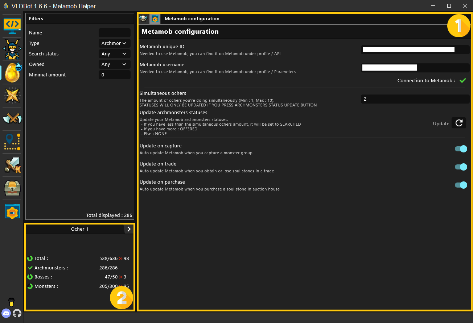The width and height of the screenshot is (473, 323).
Task: Click the Monsters progress circle icon
Action: [30, 286]
